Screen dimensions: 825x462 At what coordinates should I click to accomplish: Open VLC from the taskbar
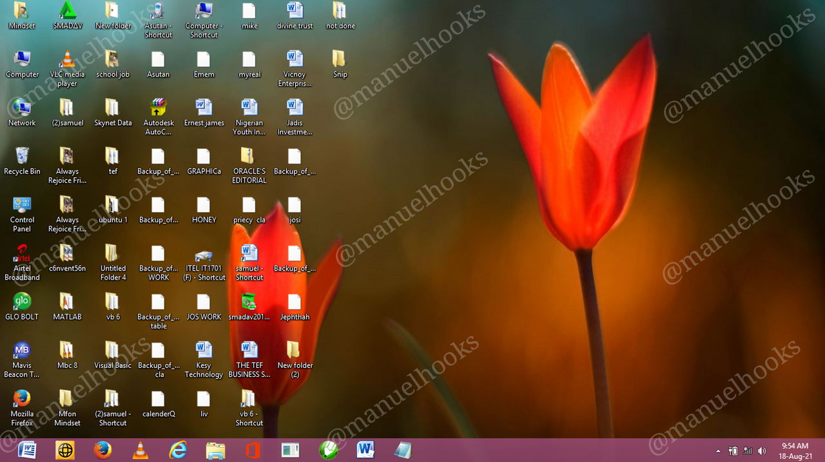[140, 450]
